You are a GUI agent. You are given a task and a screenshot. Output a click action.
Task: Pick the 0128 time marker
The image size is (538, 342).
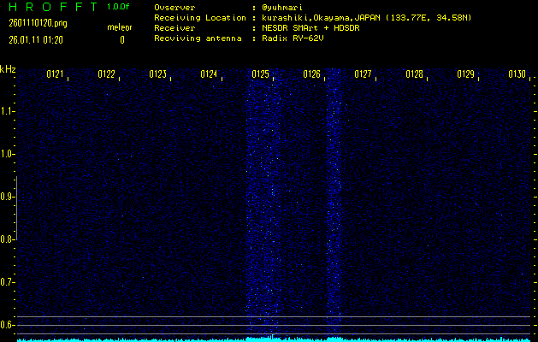point(415,74)
